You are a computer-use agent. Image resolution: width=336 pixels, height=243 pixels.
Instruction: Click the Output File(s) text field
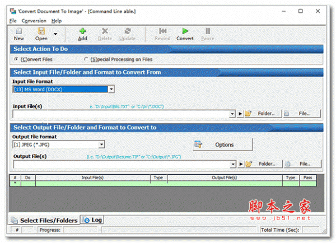(122, 165)
